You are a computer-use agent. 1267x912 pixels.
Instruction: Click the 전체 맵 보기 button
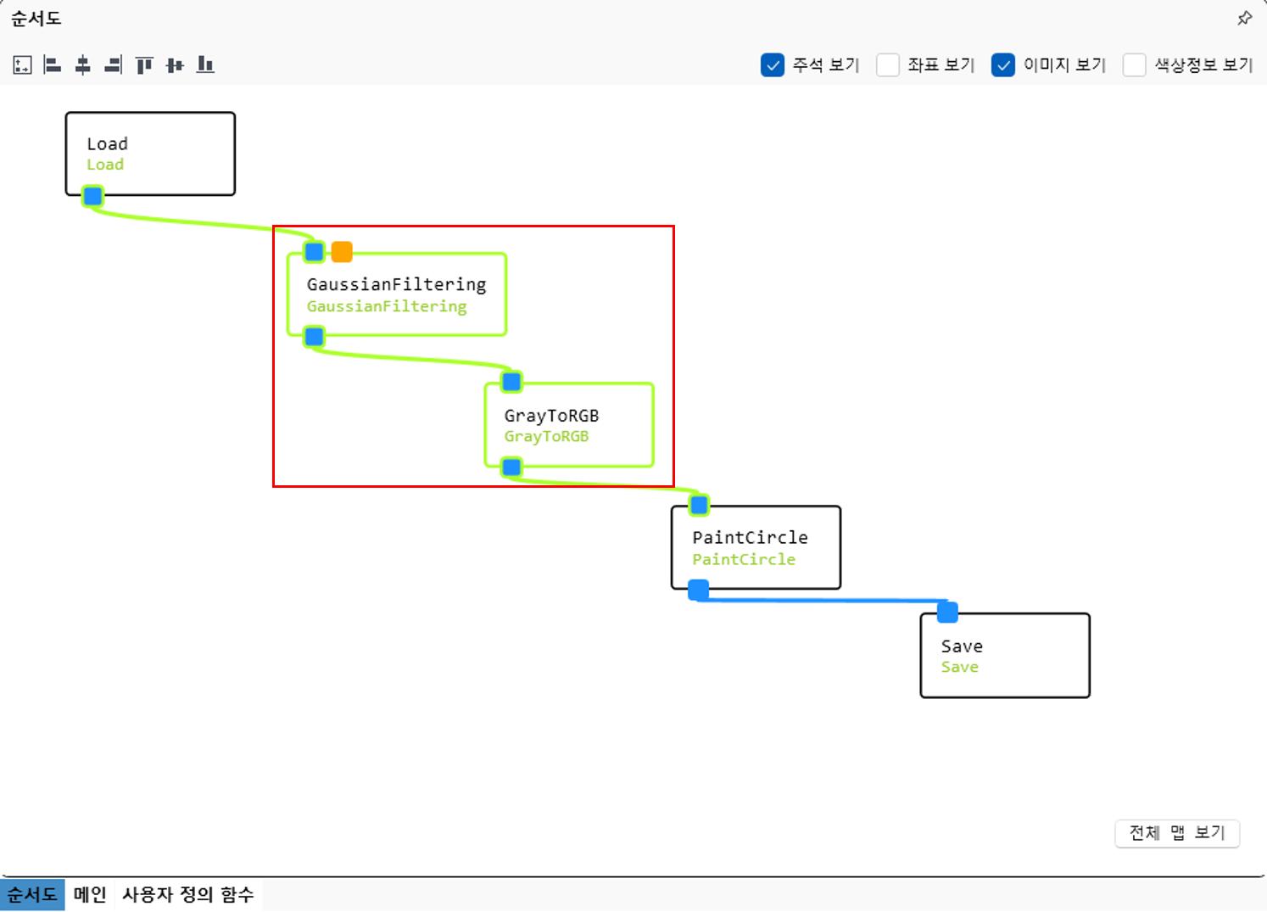1177,833
